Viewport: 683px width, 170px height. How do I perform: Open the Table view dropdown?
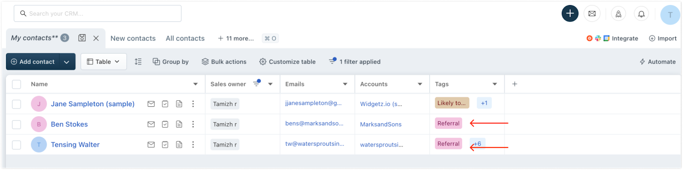coord(104,62)
